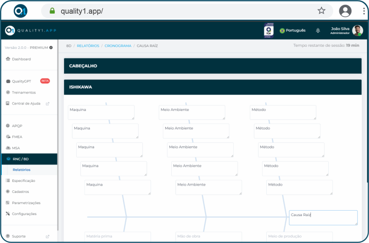Expand the CABEÇALHO section header

(213, 66)
